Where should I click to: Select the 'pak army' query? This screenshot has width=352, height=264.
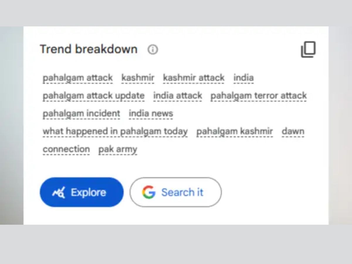coord(118,149)
